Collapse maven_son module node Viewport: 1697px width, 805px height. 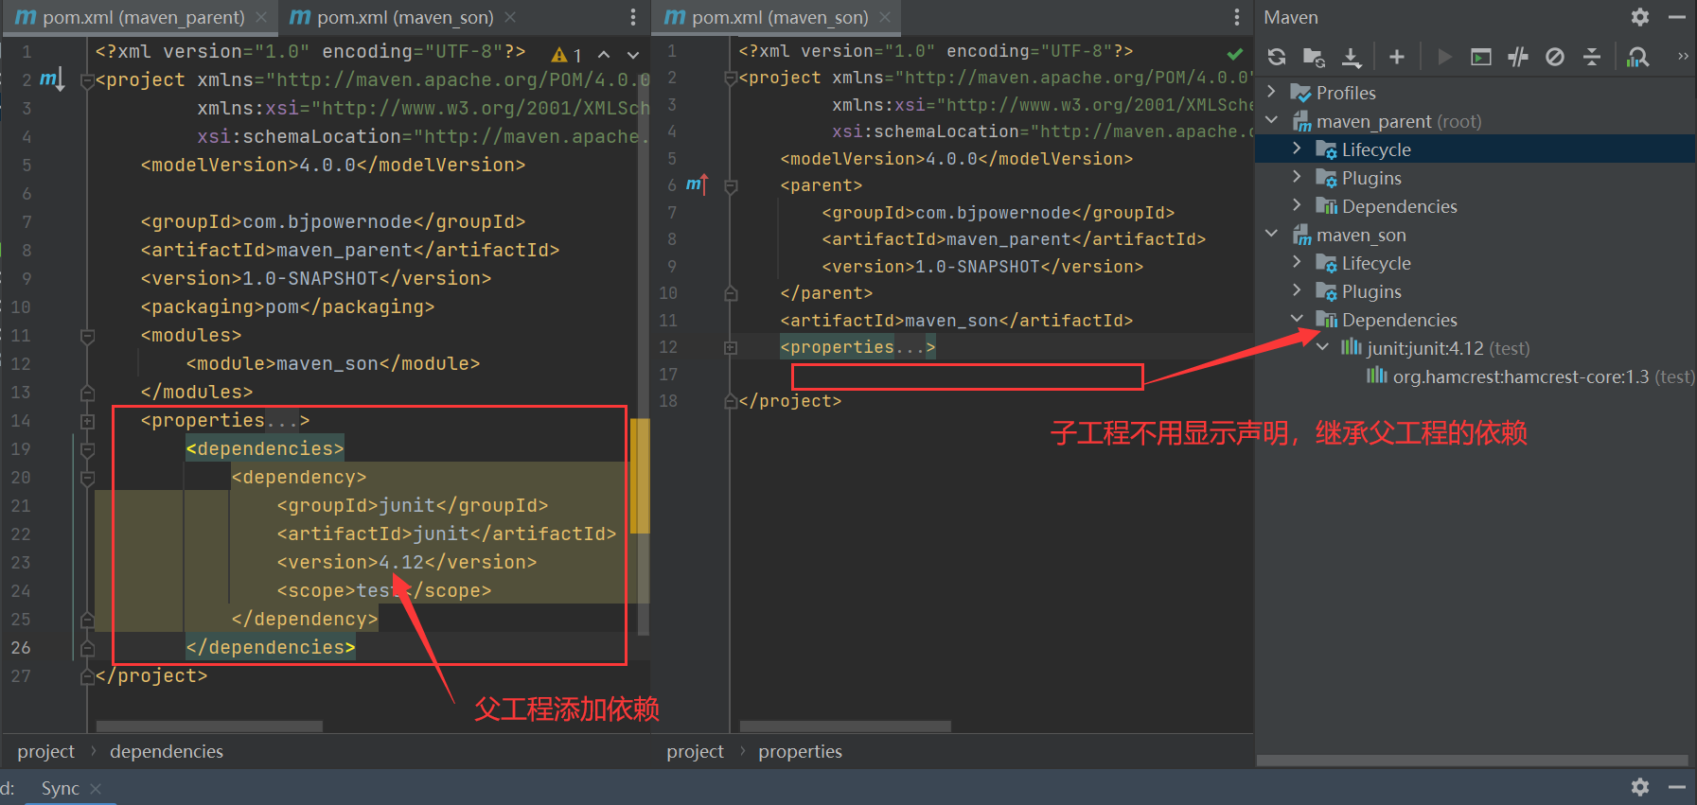tap(1272, 234)
